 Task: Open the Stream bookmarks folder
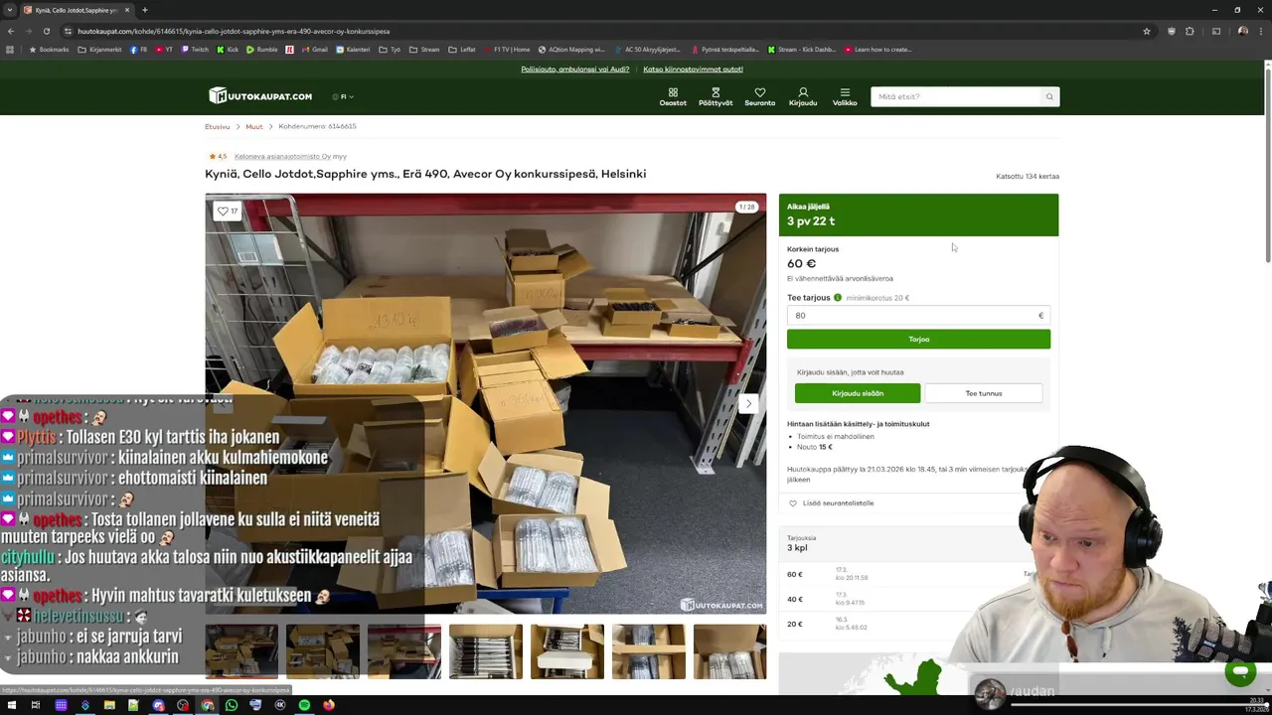click(x=424, y=50)
